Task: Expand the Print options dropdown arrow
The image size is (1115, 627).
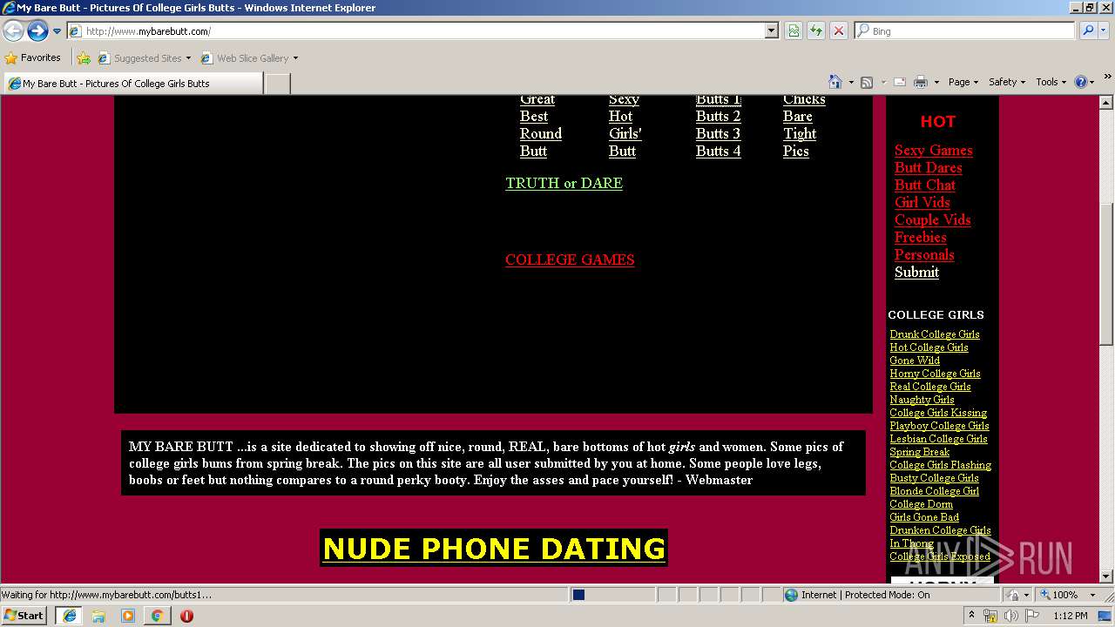Action: 936,82
